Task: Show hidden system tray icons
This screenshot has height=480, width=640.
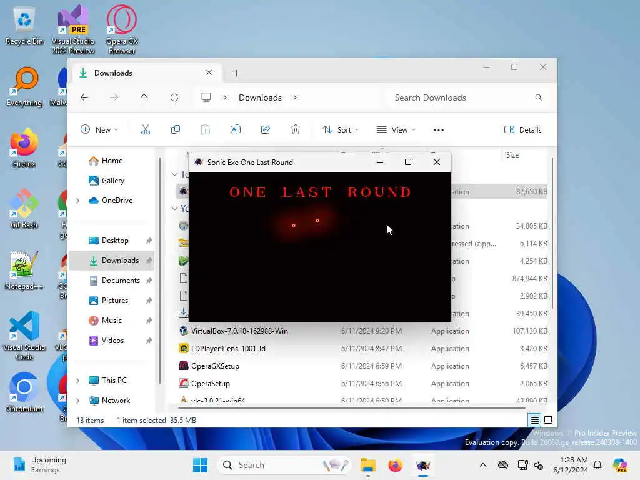Action: (483, 465)
